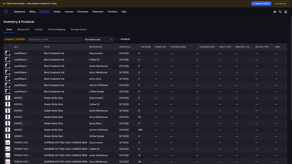
Task: Click the cube logo in the navigation bar
Action: [6, 12]
